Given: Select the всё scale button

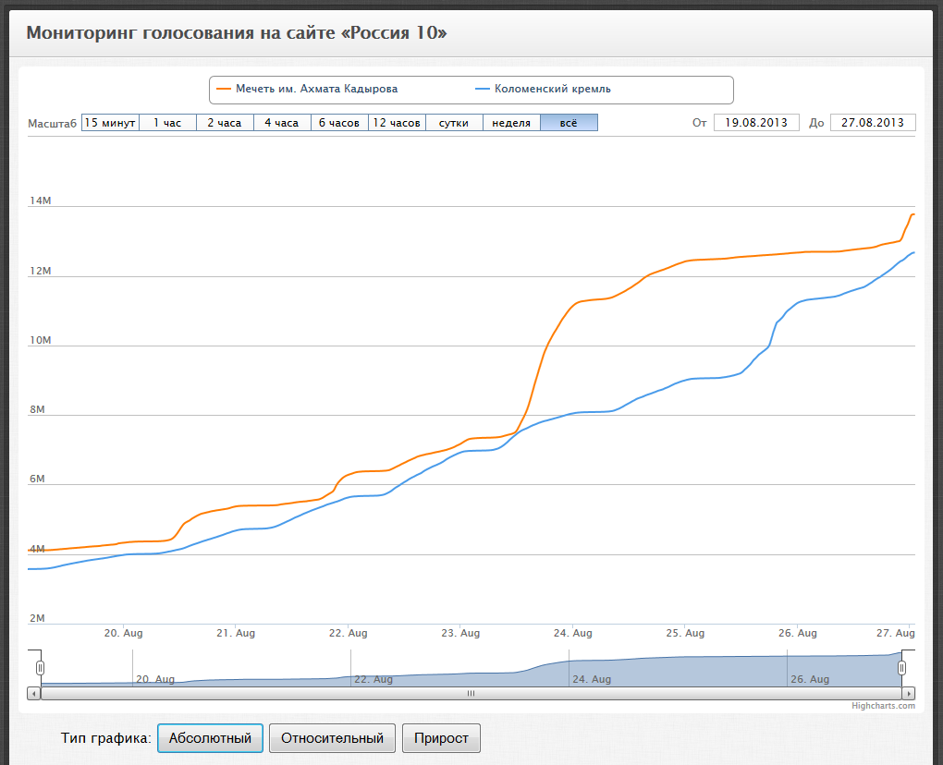Looking at the screenshot, I should click(x=569, y=123).
